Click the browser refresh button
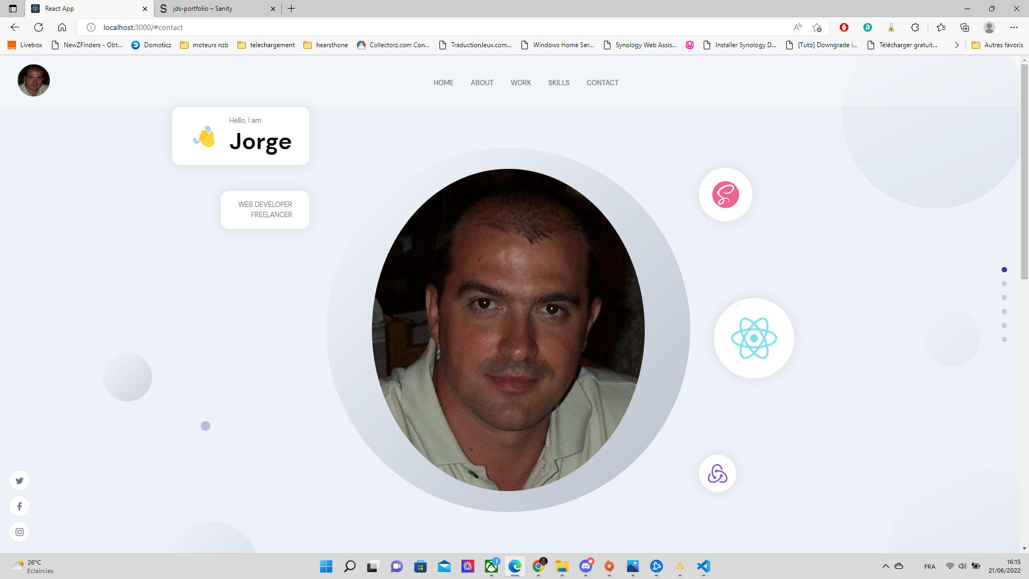This screenshot has width=1029, height=579. [39, 27]
